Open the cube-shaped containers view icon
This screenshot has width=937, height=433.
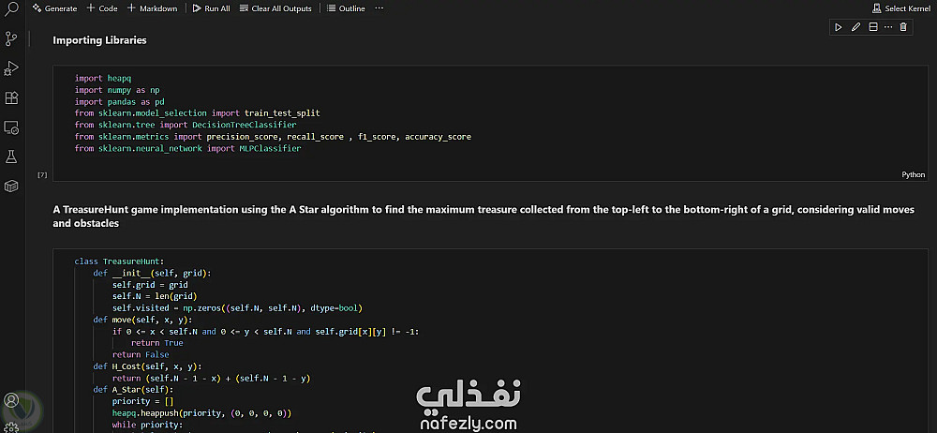tap(11, 187)
